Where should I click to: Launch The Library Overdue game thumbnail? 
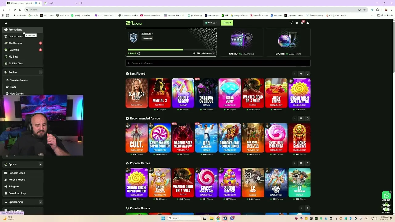tap(206, 93)
